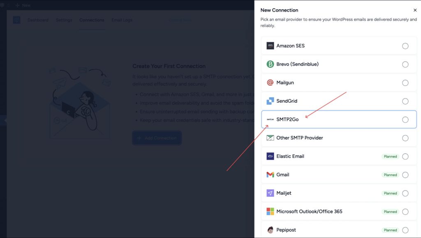Select the Pepipost radio button
Screen dimensions: 421x238
[405, 230]
